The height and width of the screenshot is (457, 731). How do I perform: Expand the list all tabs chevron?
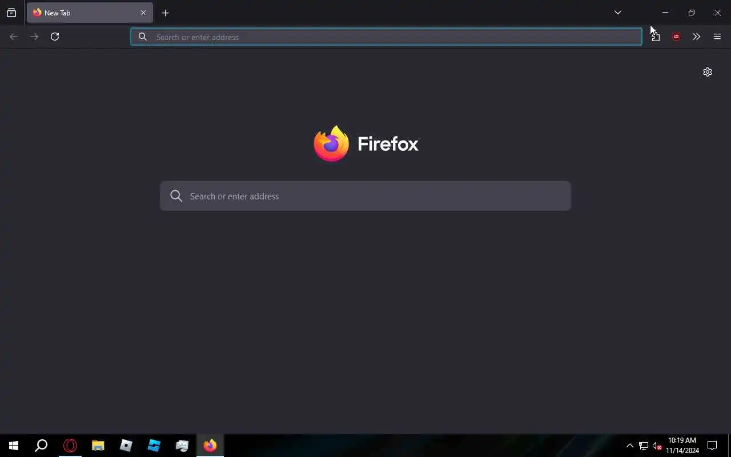[617, 13]
